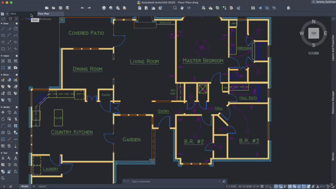Click the Redo arrow in toolbar
This screenshot has height=189, width=336.
pyautogui.click(x=89, y=8)
